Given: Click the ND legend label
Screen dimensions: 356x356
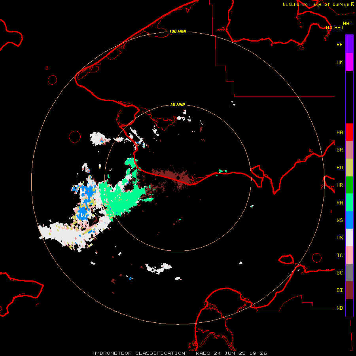Looking at the screenshot, I should 339,308.
